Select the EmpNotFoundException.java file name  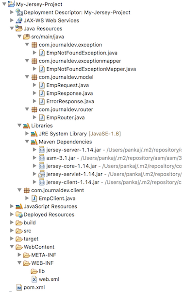[82, 53]
